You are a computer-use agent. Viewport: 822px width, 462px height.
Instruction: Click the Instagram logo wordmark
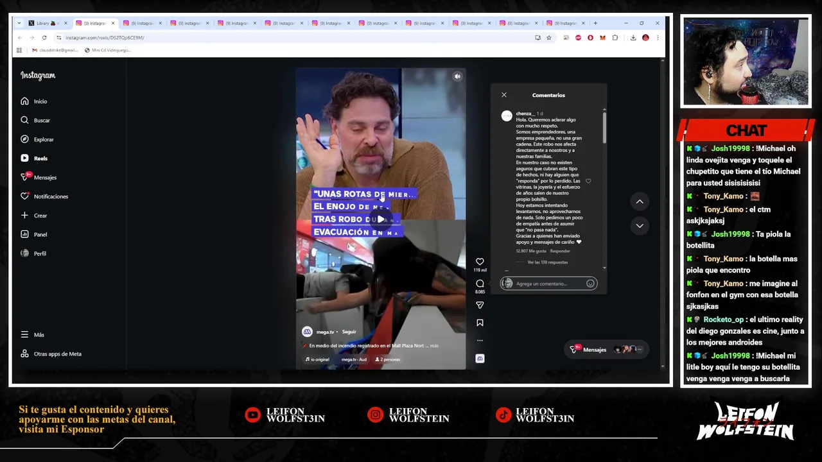[38, 76]
